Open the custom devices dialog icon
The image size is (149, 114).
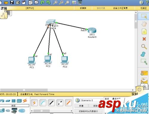point(80,2)
